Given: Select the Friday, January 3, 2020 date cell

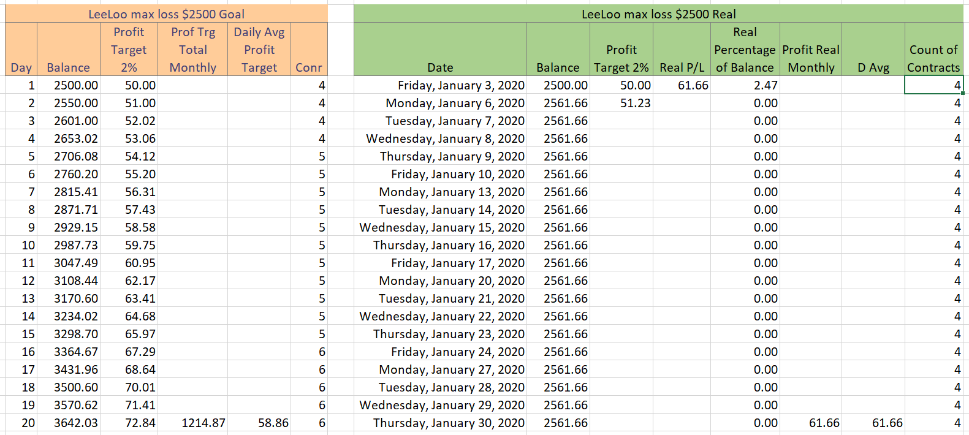Looking at the screenshot, I should click(x=440, y=85).
